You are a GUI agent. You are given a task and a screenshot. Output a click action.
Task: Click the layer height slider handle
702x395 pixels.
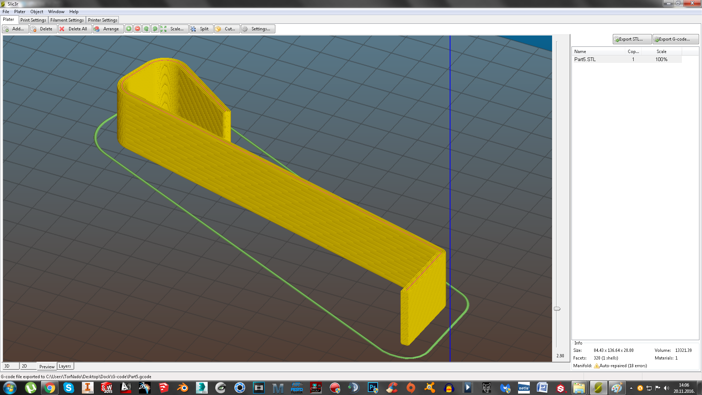point(557,309)
